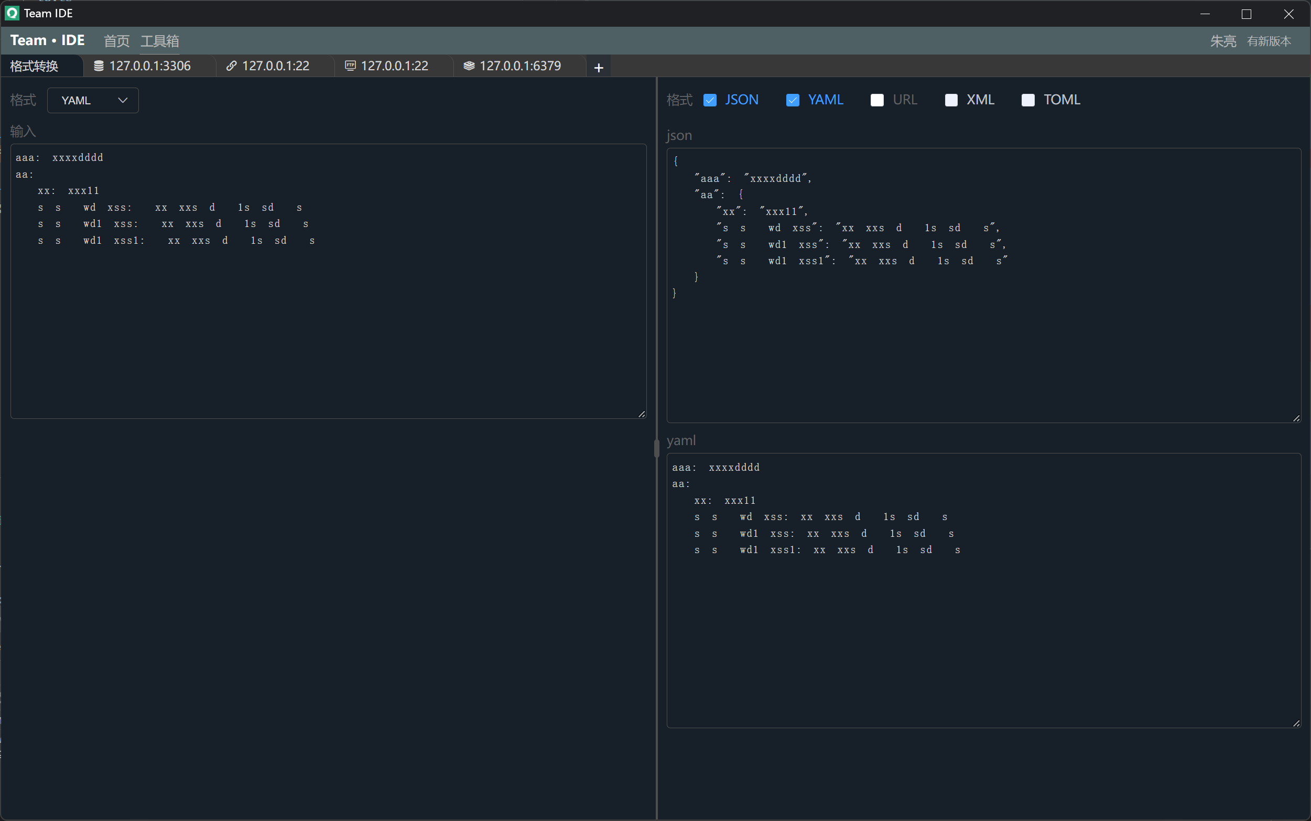Uncheck the JSON output format

click(710, 100)
